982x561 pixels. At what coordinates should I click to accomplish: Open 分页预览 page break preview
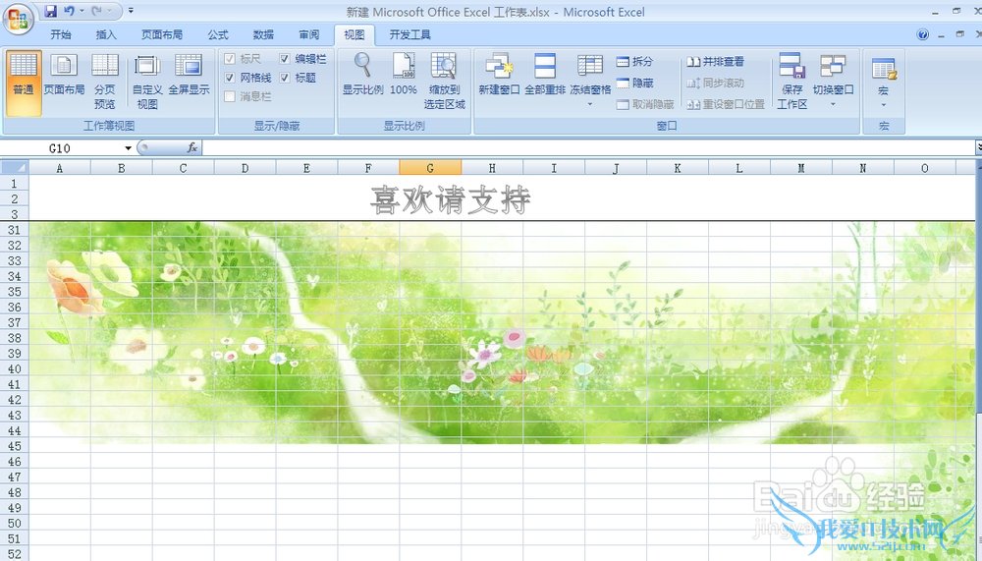coord(105,83)
